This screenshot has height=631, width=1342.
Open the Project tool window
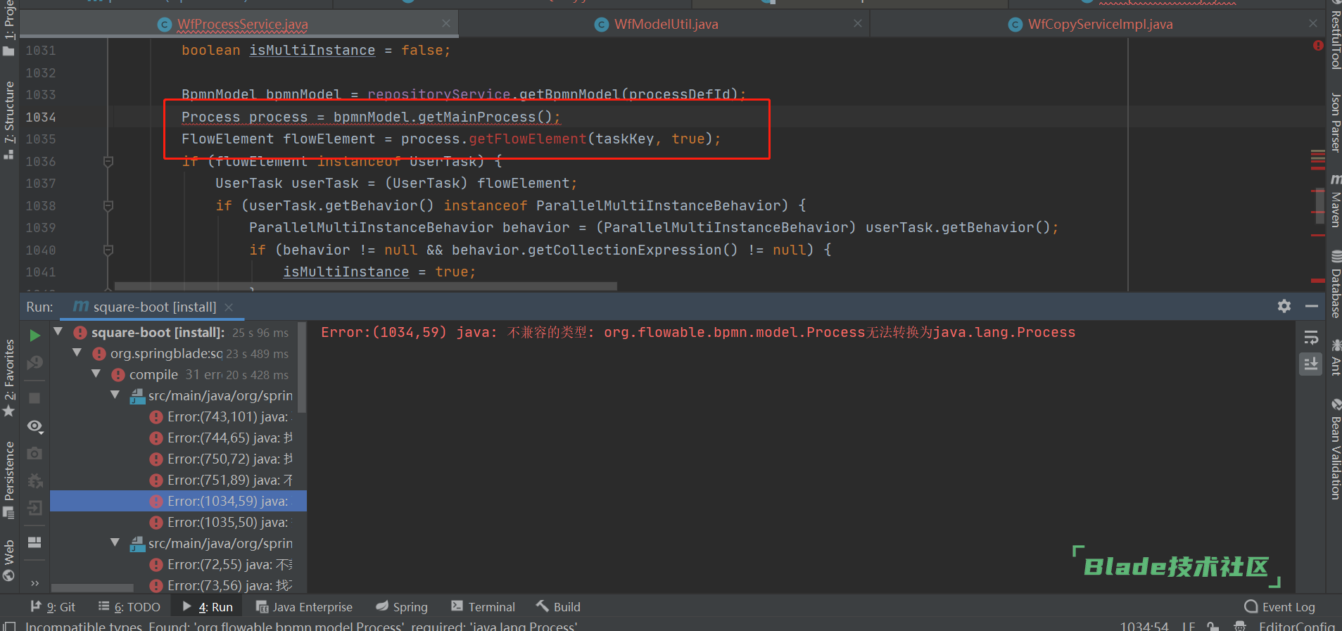point(9,28)
